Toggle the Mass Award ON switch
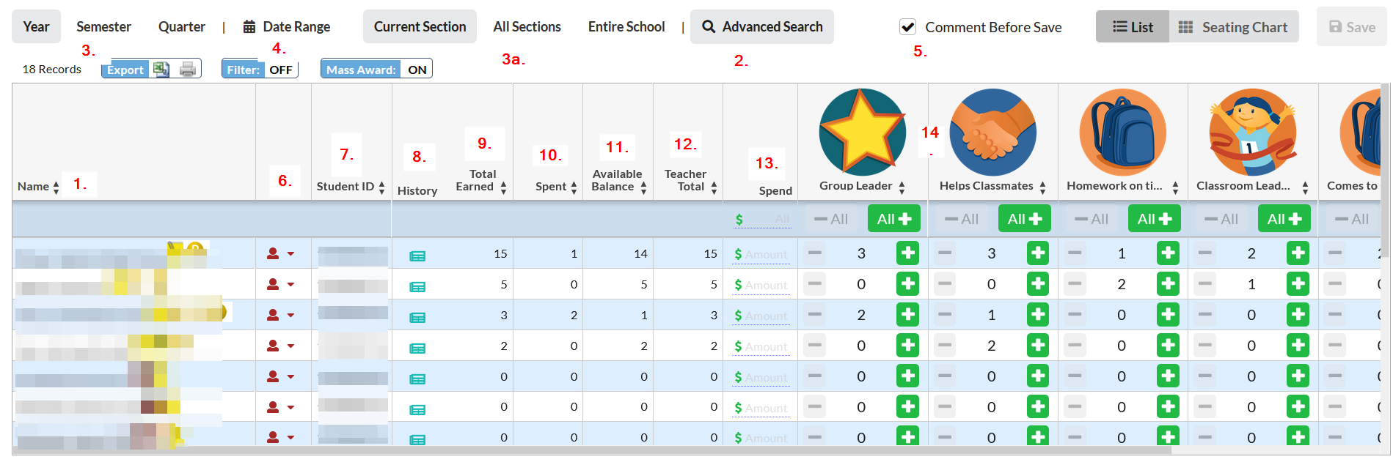The width and height of the screenshot is (1393, 473). click(376, 70)
